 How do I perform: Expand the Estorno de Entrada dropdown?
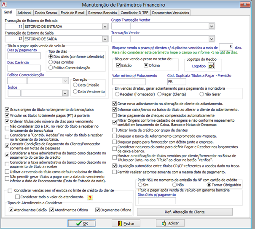[x=105, y=27]
